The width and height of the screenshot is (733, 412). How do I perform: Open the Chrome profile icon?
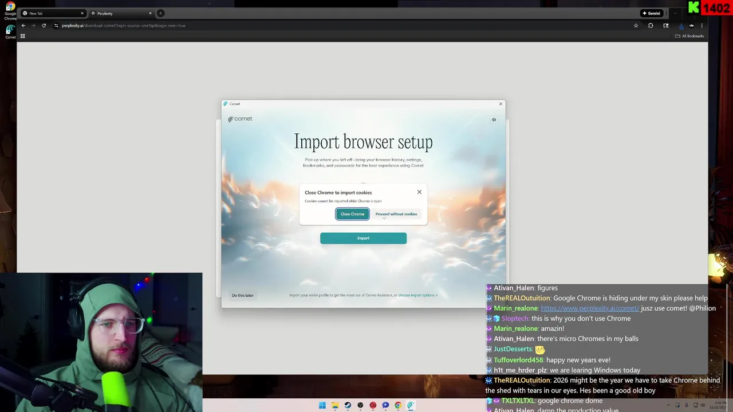[691, 25]
